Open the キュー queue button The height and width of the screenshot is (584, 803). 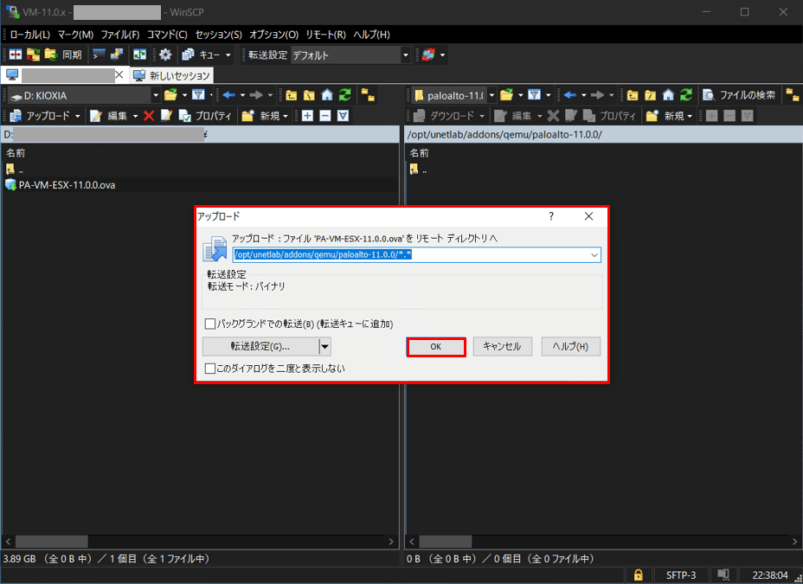click(202, 55)
